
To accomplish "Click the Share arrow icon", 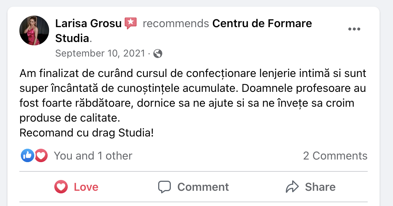I will [292, 187].
